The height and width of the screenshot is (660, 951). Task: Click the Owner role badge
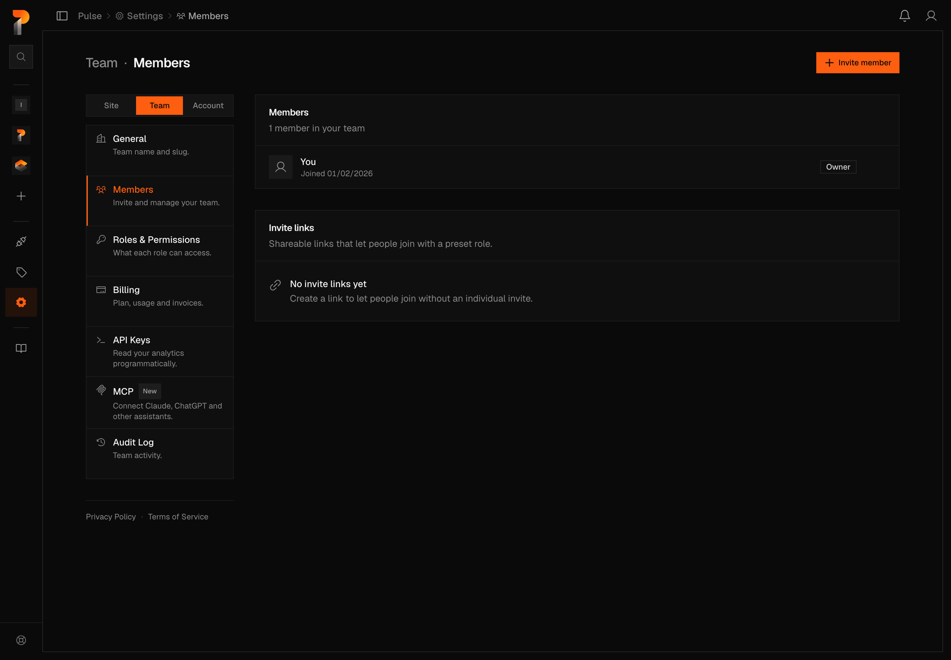838,167
